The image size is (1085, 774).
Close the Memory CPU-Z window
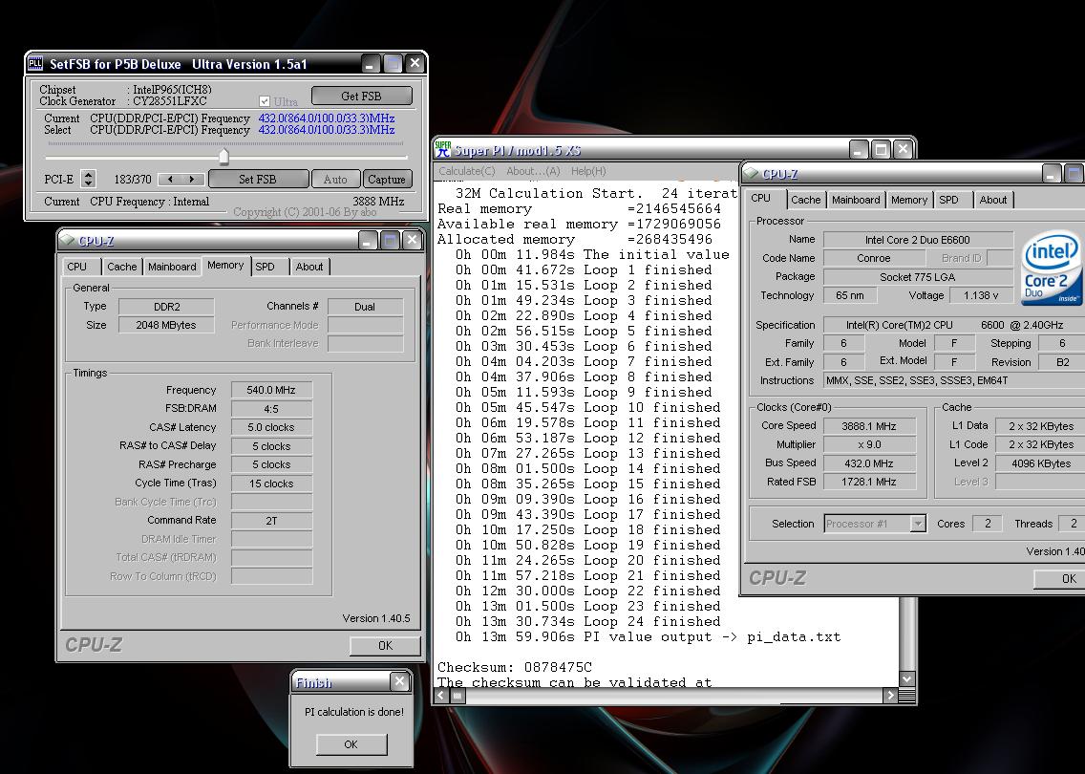tap(412, 240)
